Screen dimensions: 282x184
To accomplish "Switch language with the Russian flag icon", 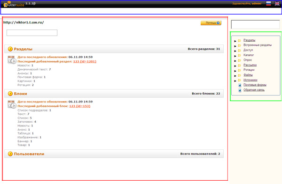I will click(268, 3).
